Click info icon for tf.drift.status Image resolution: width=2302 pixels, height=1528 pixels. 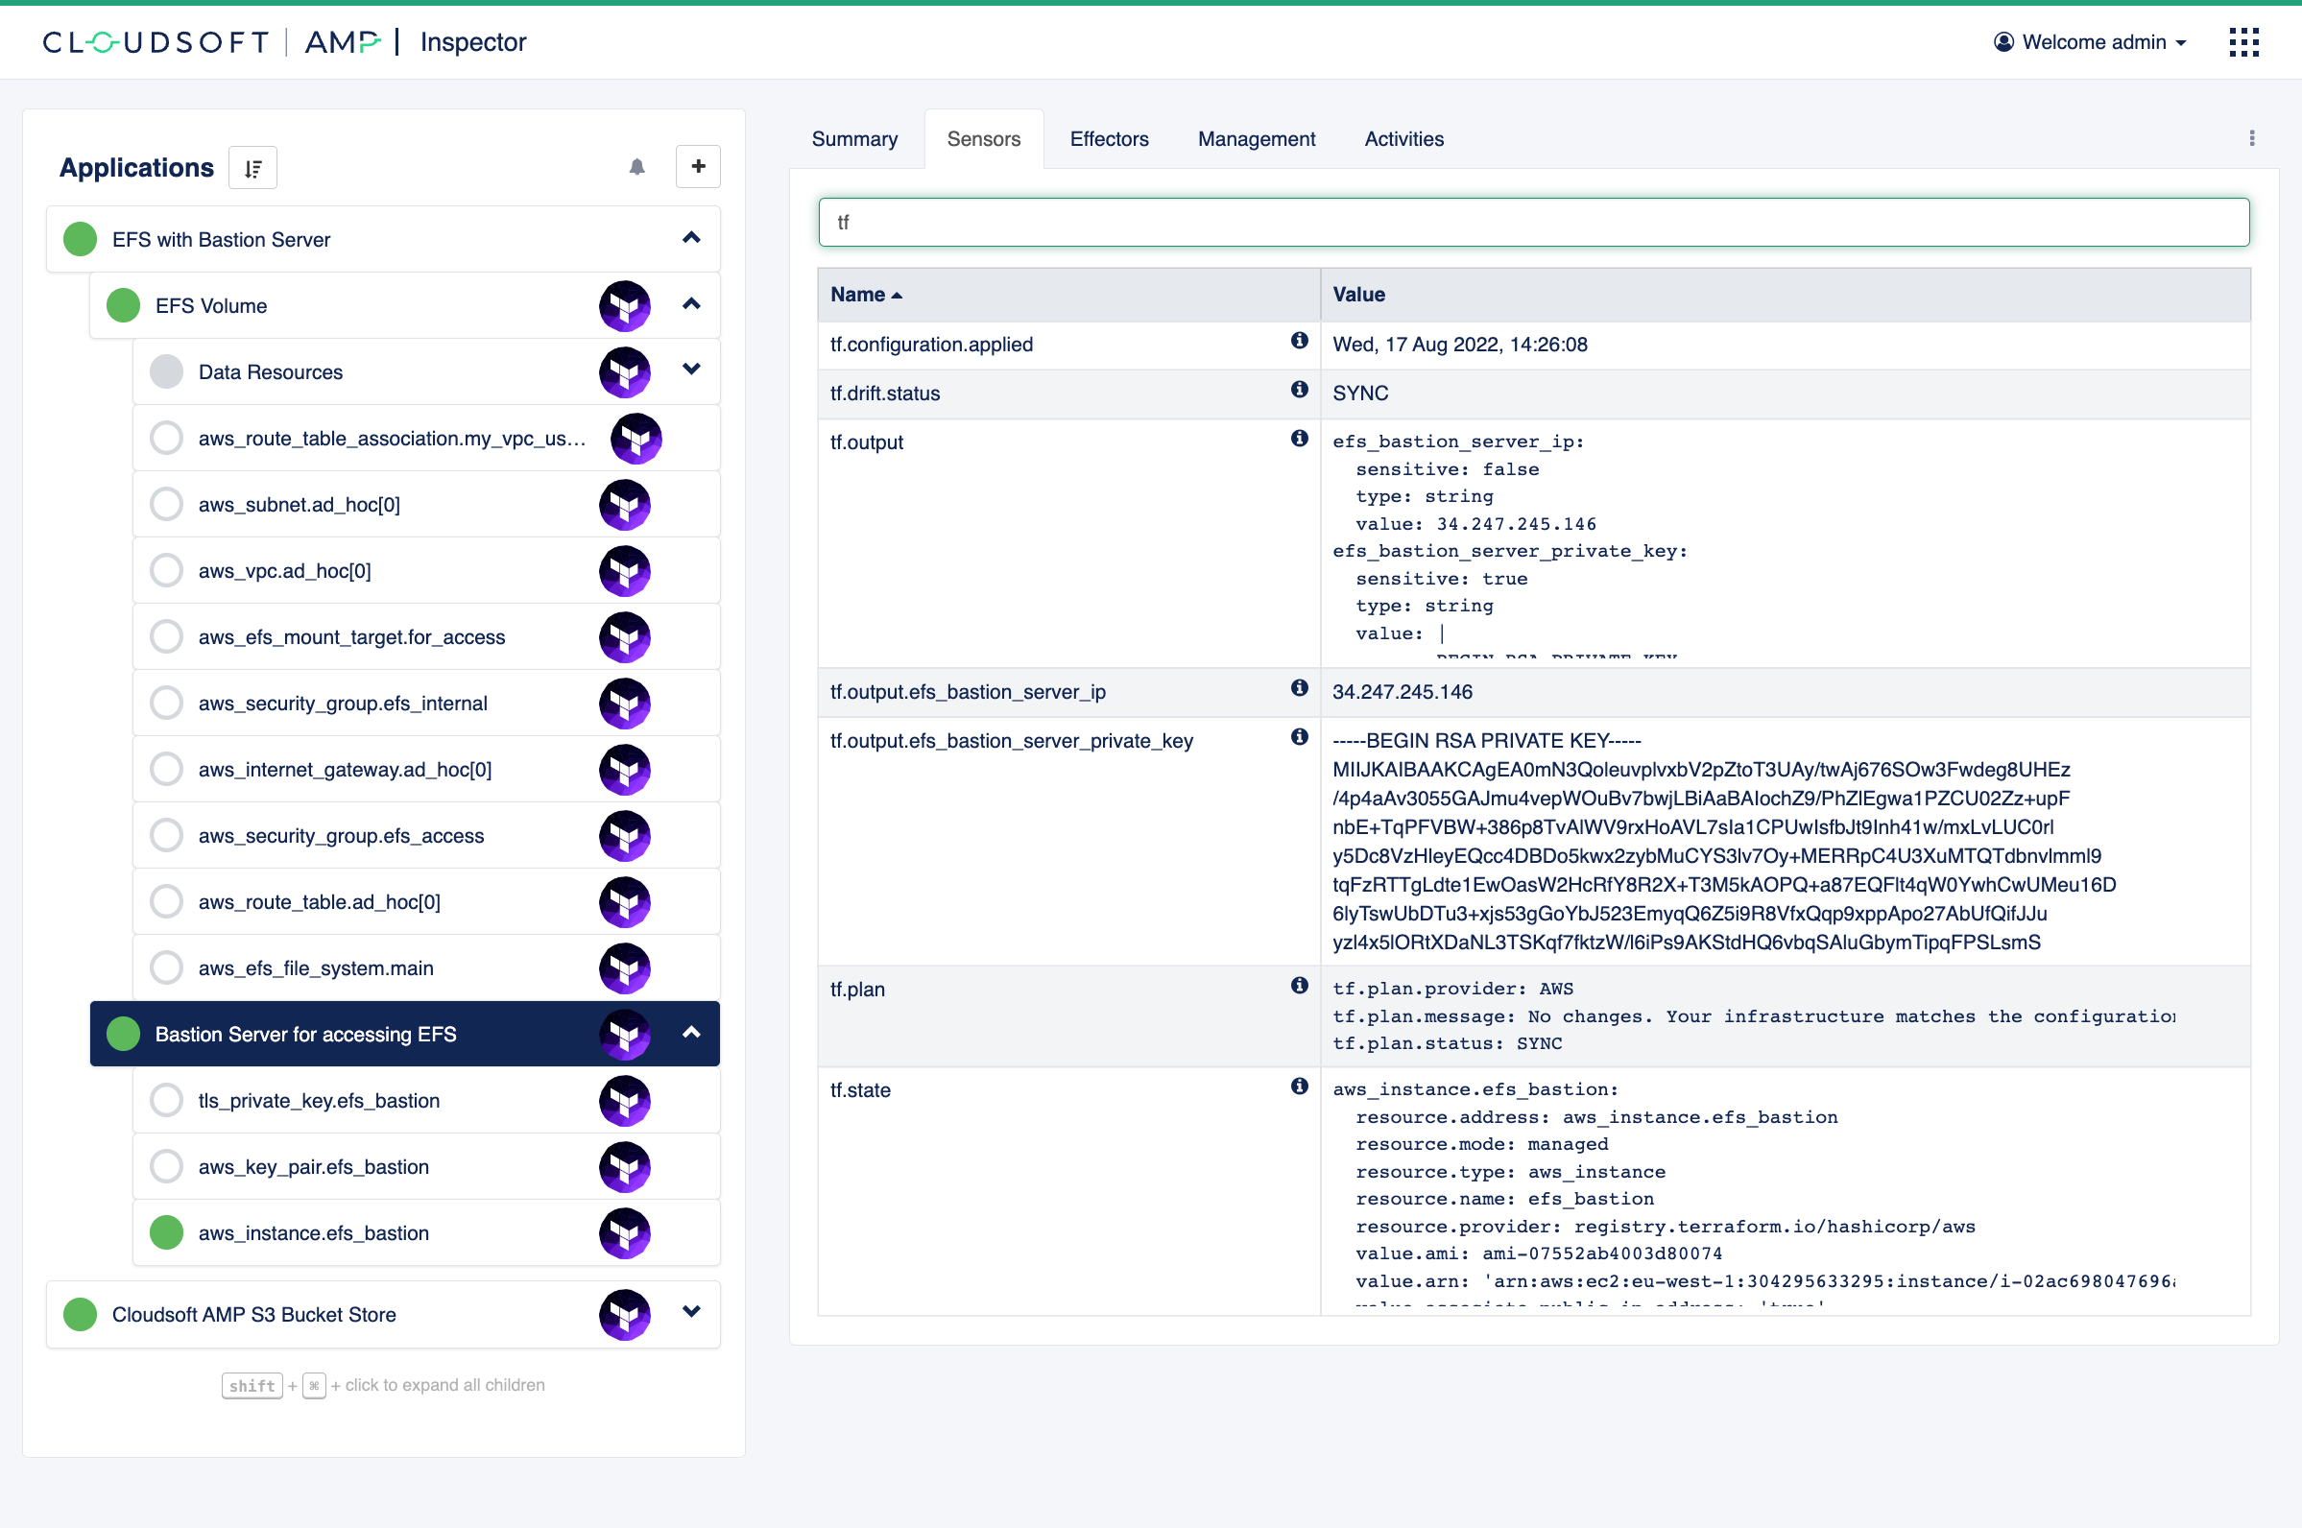1299,389
